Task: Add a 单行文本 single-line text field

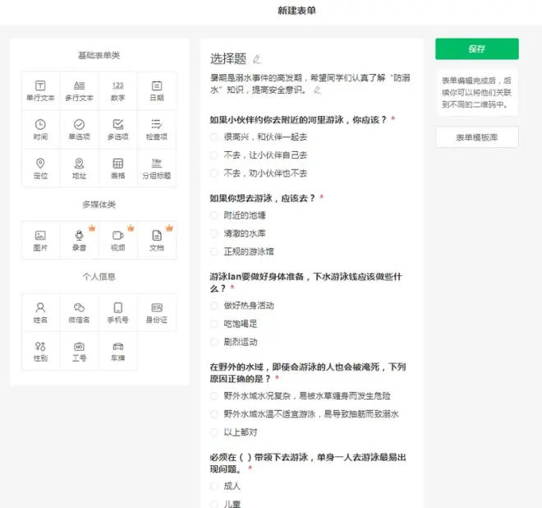Action: pyautogui.click(x=40, y=90)
